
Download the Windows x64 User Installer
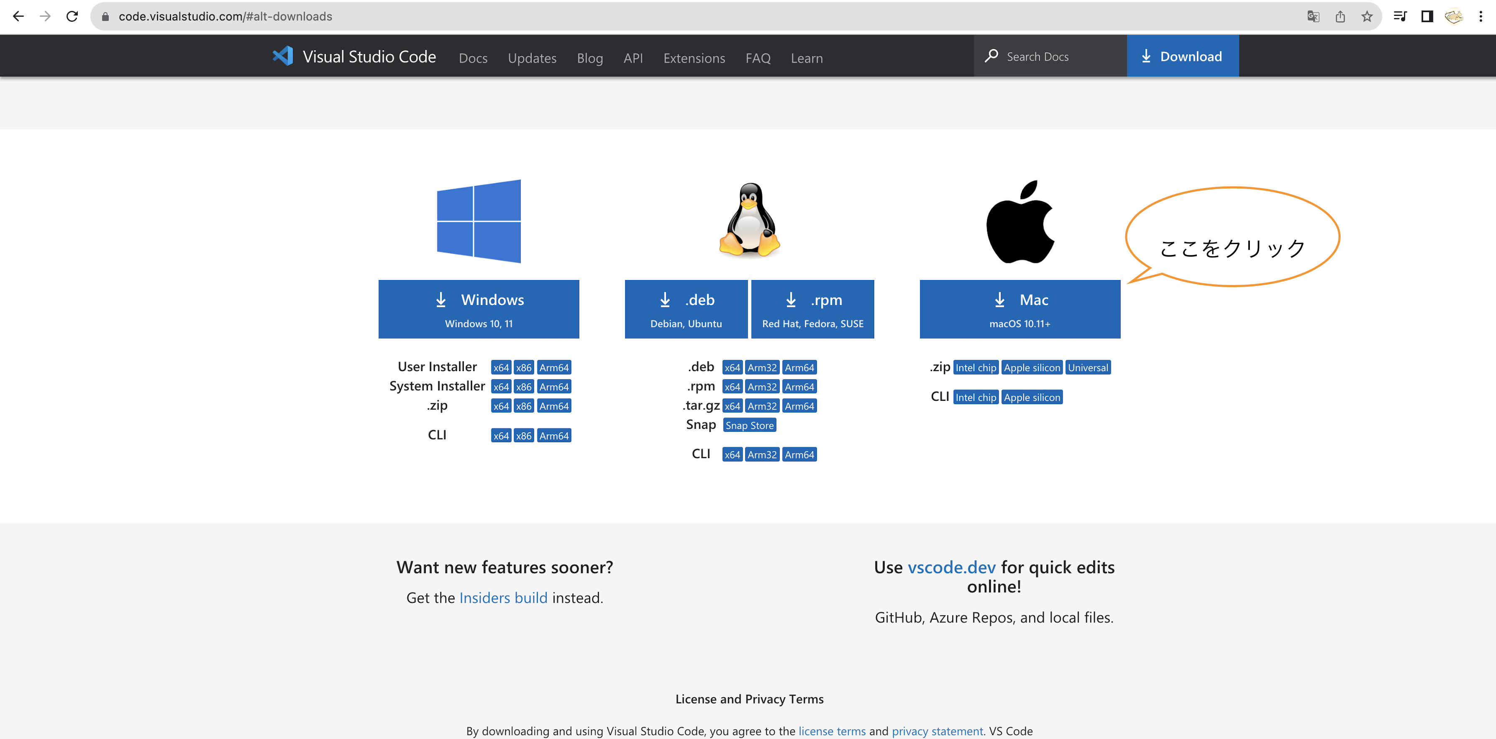[x=501, y=367]
